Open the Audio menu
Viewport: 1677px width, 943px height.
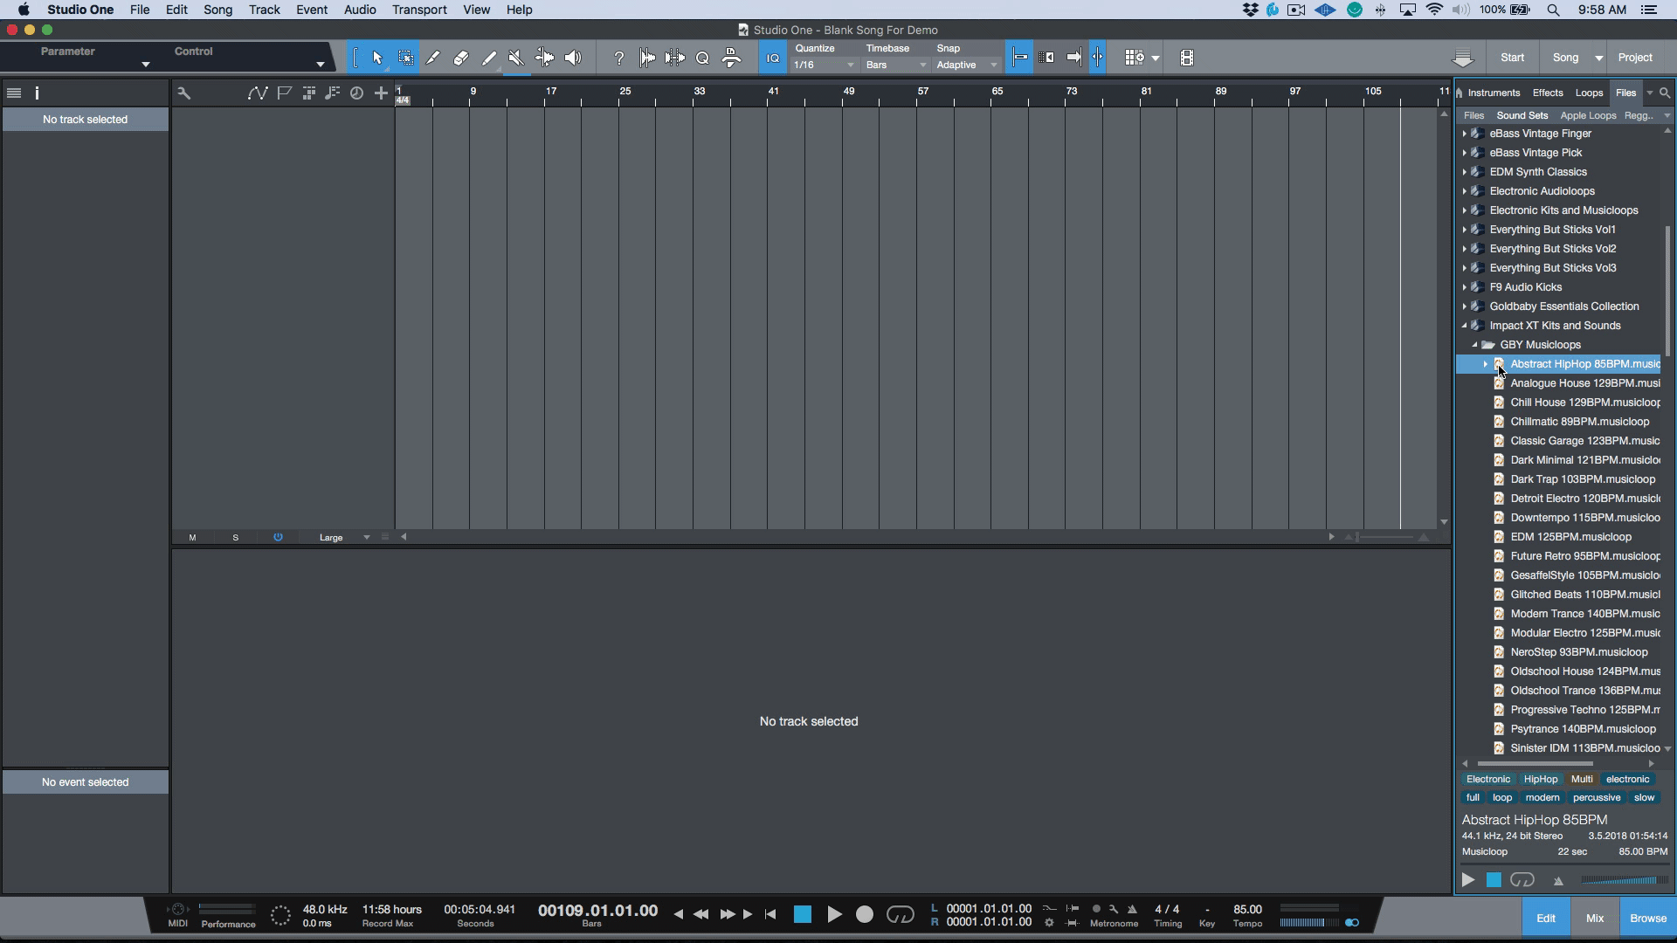click(x=360, y=10)
